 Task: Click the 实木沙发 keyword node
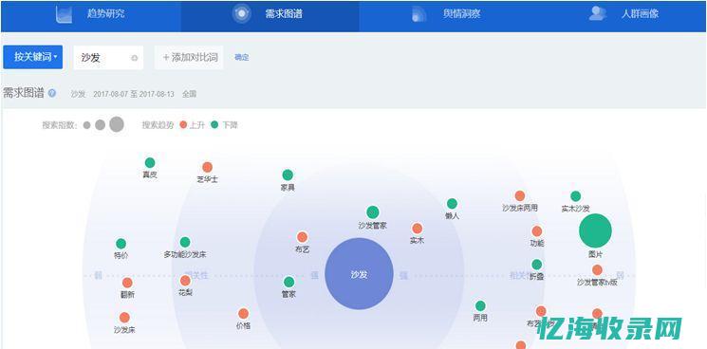pyautogui.click(x=576, y=196)
